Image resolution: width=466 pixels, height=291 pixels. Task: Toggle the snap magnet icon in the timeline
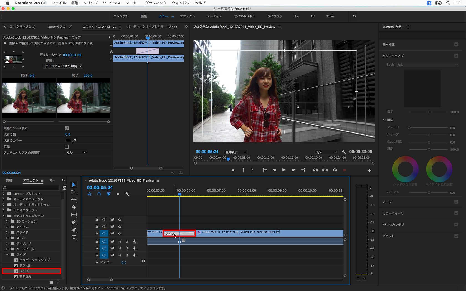(99, 194)
